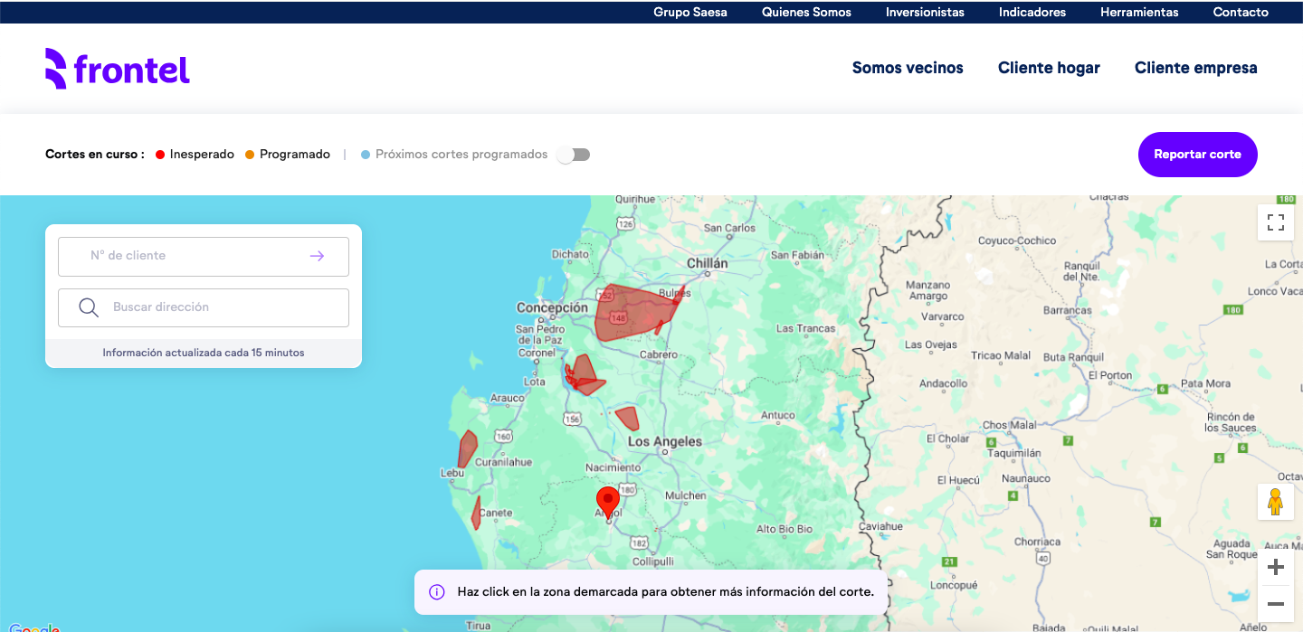Click the Chillán map label

click(x=708, y=264)
